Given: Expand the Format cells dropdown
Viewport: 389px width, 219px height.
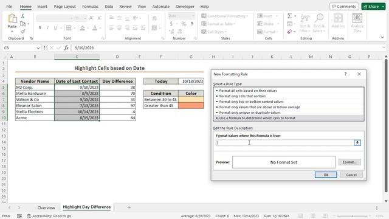Looking at the screenshot, I should pos(277,32).
